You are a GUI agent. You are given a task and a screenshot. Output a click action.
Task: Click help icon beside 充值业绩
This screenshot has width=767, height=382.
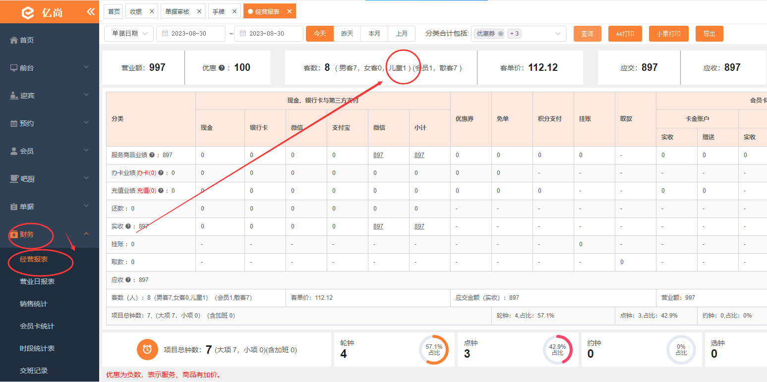(160, 191)
